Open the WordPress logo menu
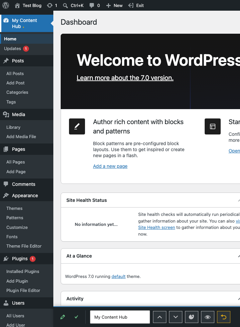 [6, 5]
